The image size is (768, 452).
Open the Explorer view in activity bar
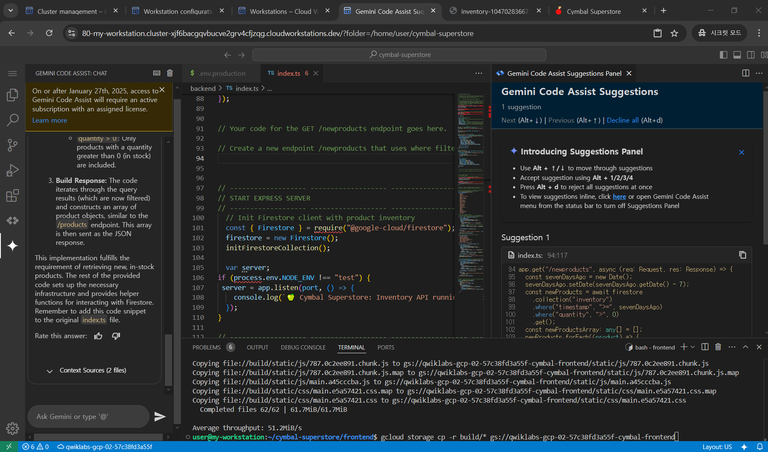tap(13, 95)
